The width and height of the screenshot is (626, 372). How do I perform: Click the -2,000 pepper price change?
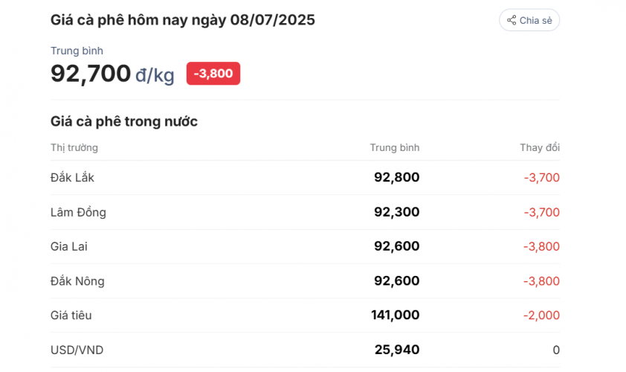tap(542, 315)
